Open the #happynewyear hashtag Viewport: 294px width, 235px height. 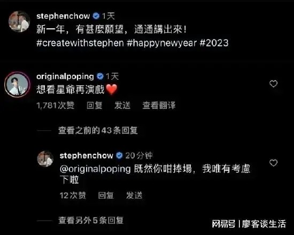161,43
